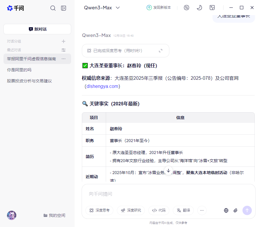The height and width of the screenshot is (227, 262).
Task: Open the dlshengya.com link
Action: tap(102, 86)
